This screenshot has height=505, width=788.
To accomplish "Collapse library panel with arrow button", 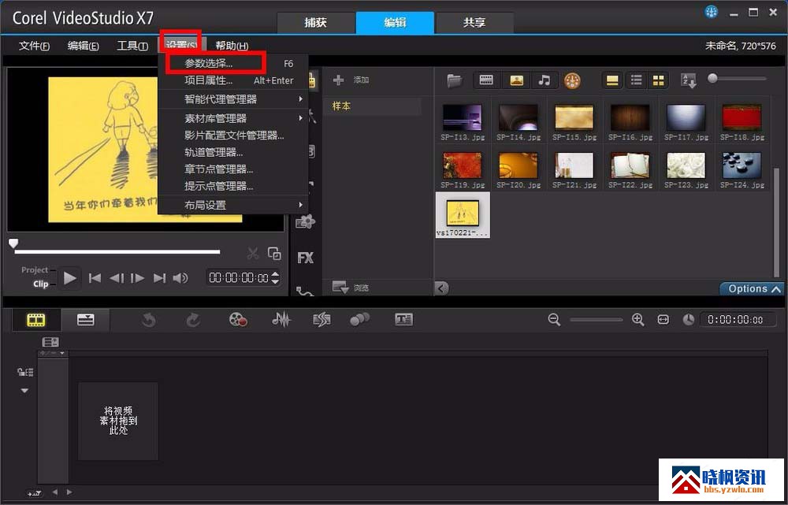I will point(441,288).
